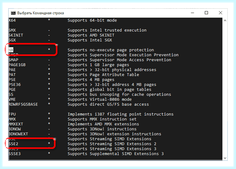Click 'Supports Page Attribute Table' text
236x169 pixels.
pyautogui.click(x=103, y=75)
